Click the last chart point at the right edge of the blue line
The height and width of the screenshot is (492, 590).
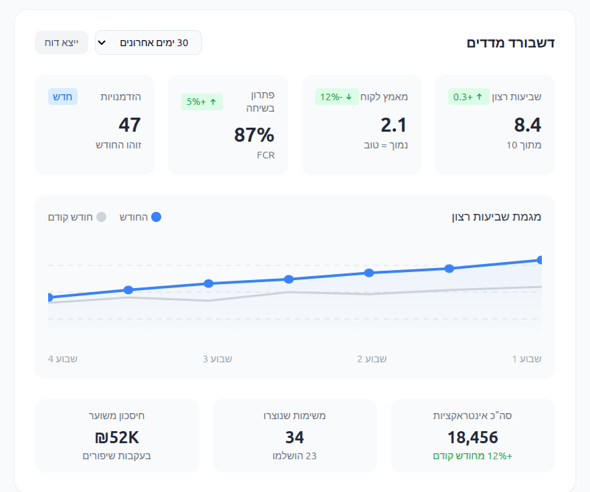tap(540, 260)
